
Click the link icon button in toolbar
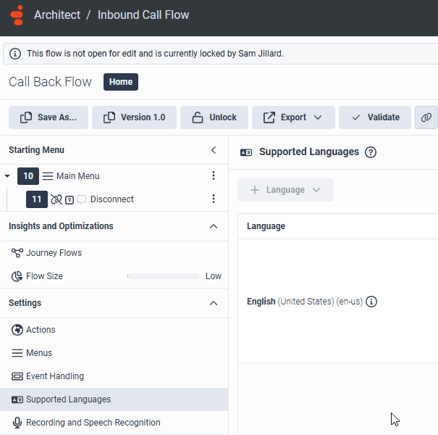coord(426,117)
